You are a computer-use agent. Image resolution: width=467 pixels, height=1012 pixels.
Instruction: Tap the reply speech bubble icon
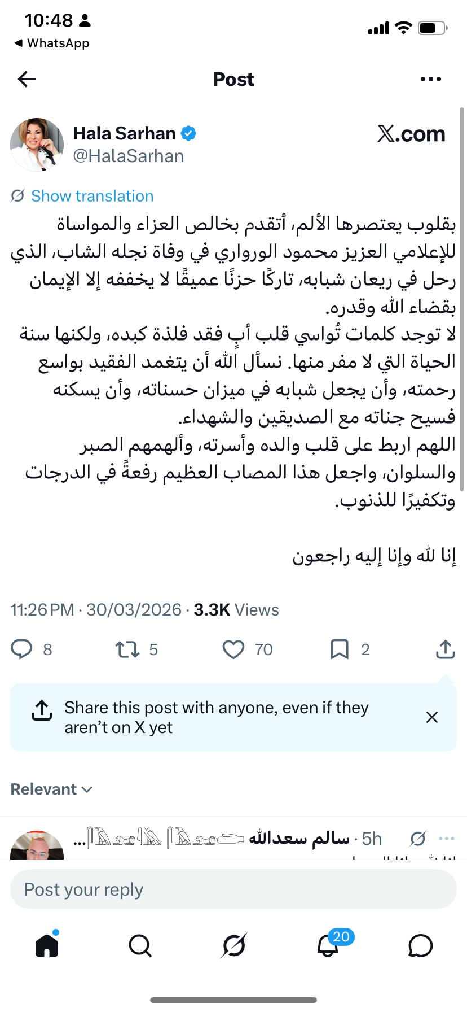pyautogui.click(x=22, y=649)
